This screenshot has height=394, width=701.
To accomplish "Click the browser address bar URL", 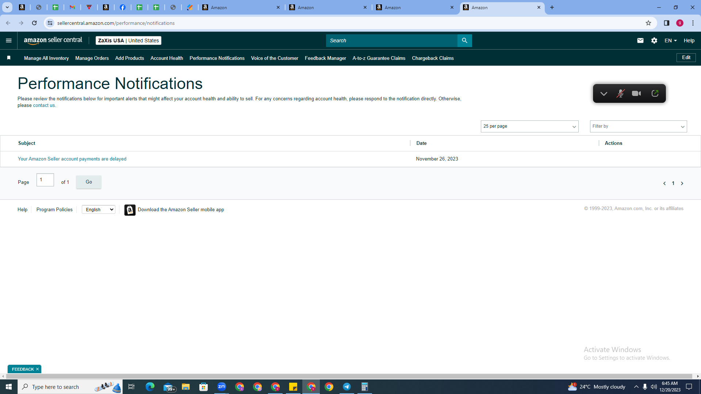I will pos(116,23).
